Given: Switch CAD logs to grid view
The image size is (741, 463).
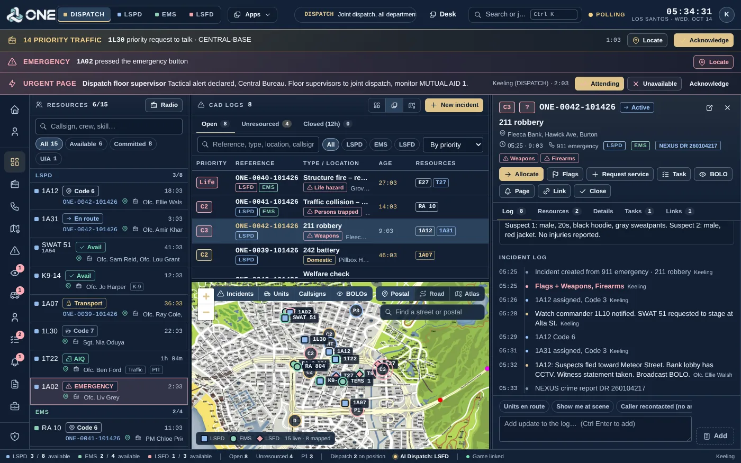Looking at the screenshot, I should pyautogui.click(x=377, y=105).
